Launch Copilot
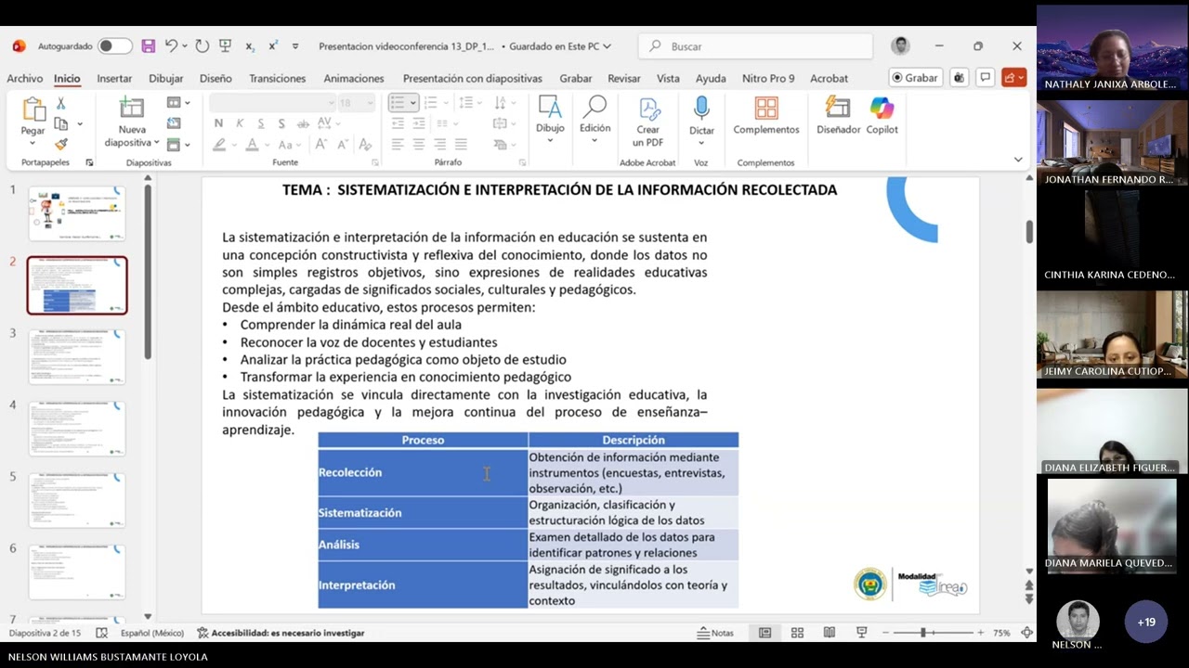 pyautogui.click(x=882, y=117)
